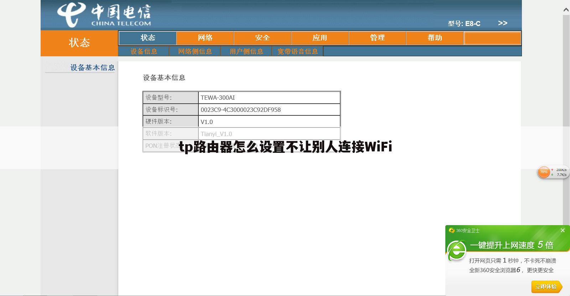
Task: Select the 用户侧信息 sub-tab
Action: coord(246,51)
